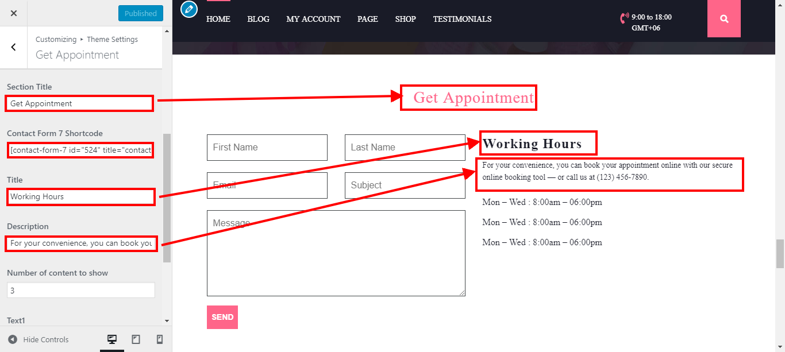Click the Published button
Image resolution: width=785 pixels, height=352 pixels.
(140, 13)
